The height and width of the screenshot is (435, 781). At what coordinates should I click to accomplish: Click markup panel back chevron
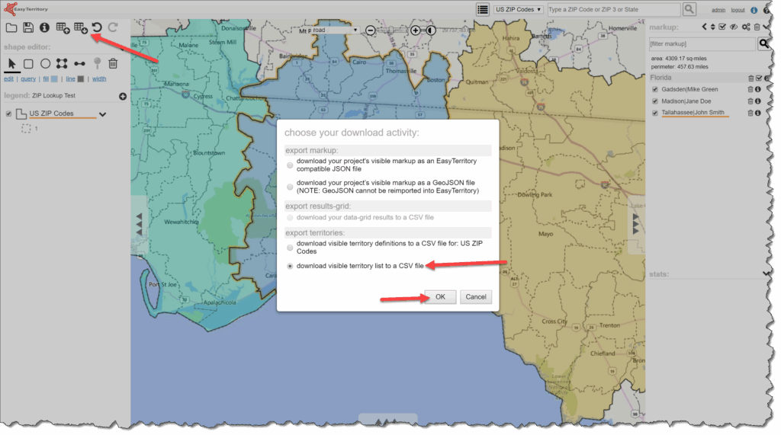[x=704, y=27]
